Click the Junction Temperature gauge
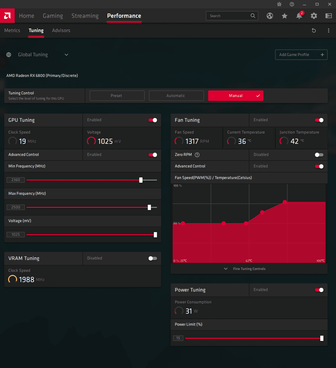Screen dimensions: 336x368 click(x=284, y=141)
